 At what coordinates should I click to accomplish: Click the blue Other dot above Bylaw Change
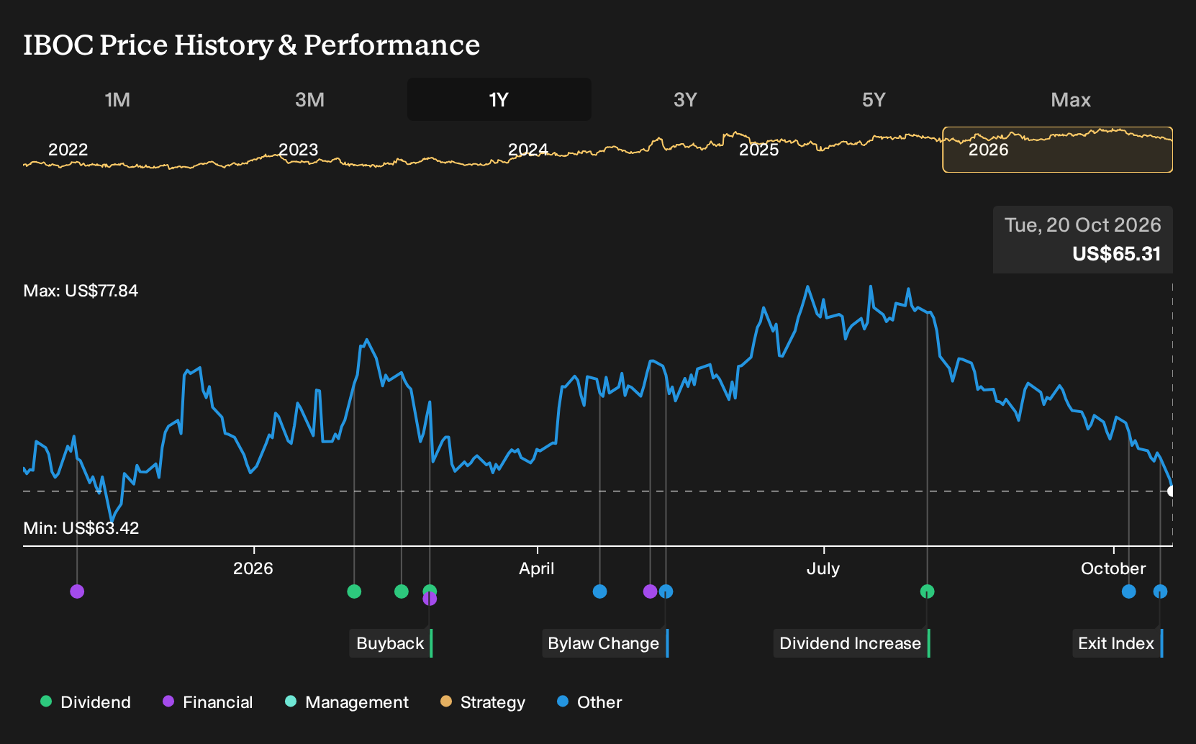(x=666, y=591)
